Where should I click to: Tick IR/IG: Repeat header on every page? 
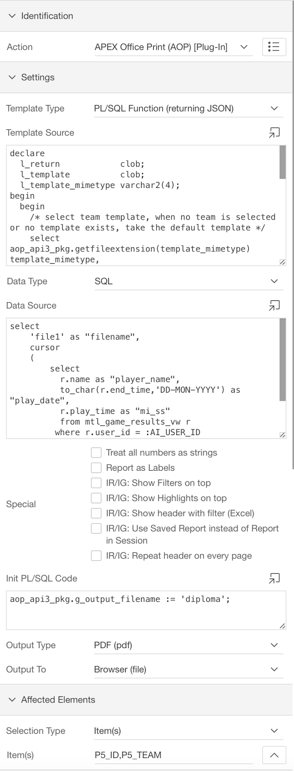click(x=96, y=556)
